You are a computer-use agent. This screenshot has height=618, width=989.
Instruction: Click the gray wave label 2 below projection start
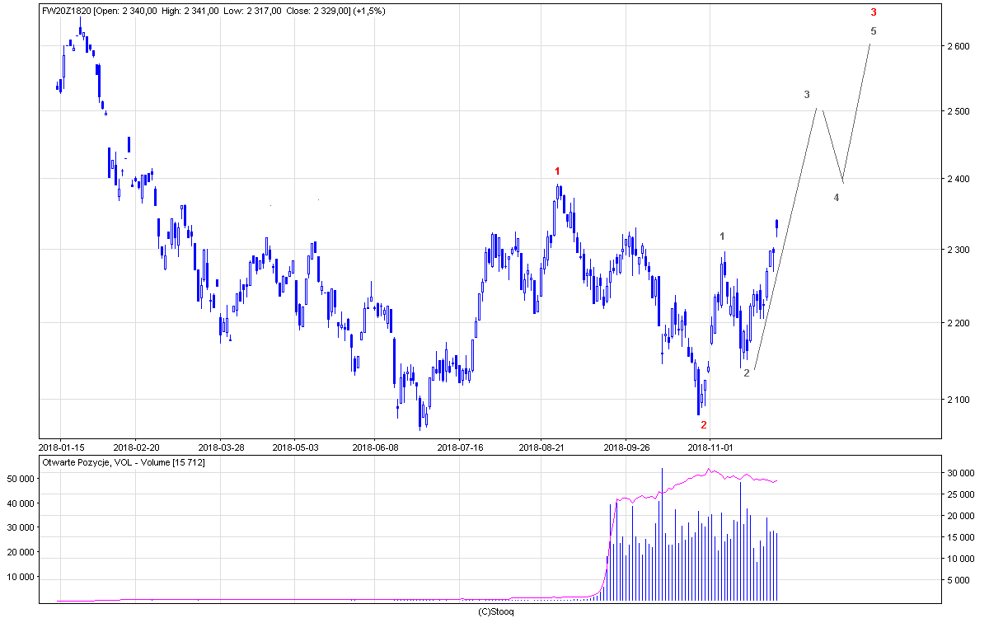click(747, 373)
